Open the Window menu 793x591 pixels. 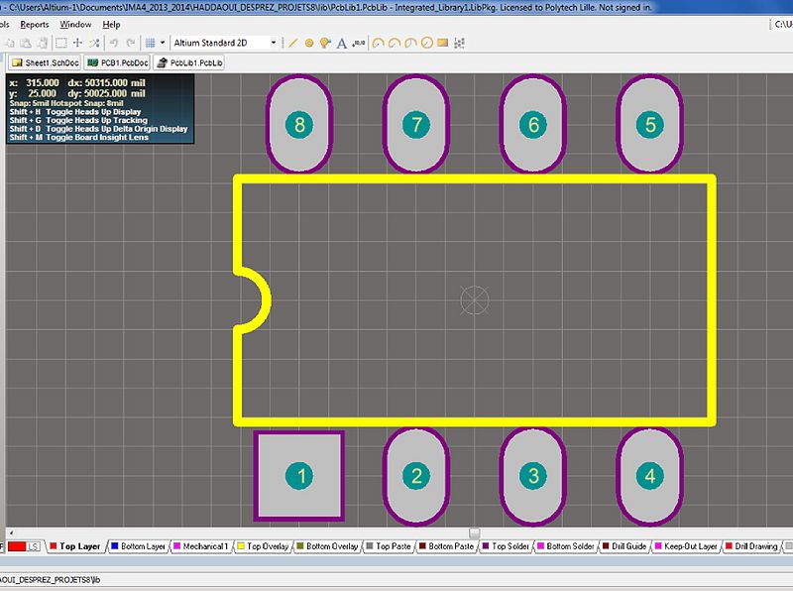75,24
